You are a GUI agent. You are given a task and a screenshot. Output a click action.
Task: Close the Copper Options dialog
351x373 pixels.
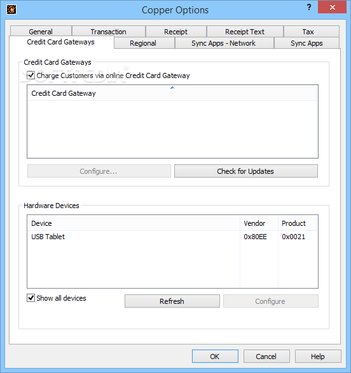coord(332,7)
